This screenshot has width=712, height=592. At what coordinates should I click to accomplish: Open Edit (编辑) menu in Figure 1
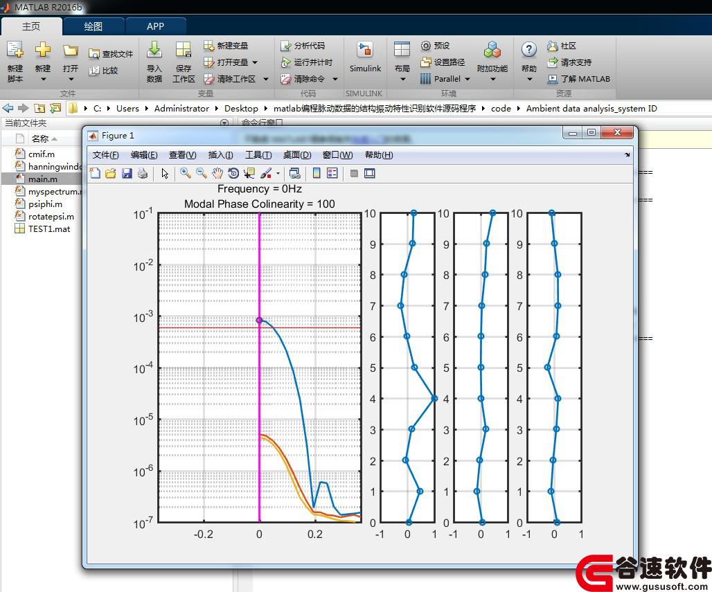(144, 155)
